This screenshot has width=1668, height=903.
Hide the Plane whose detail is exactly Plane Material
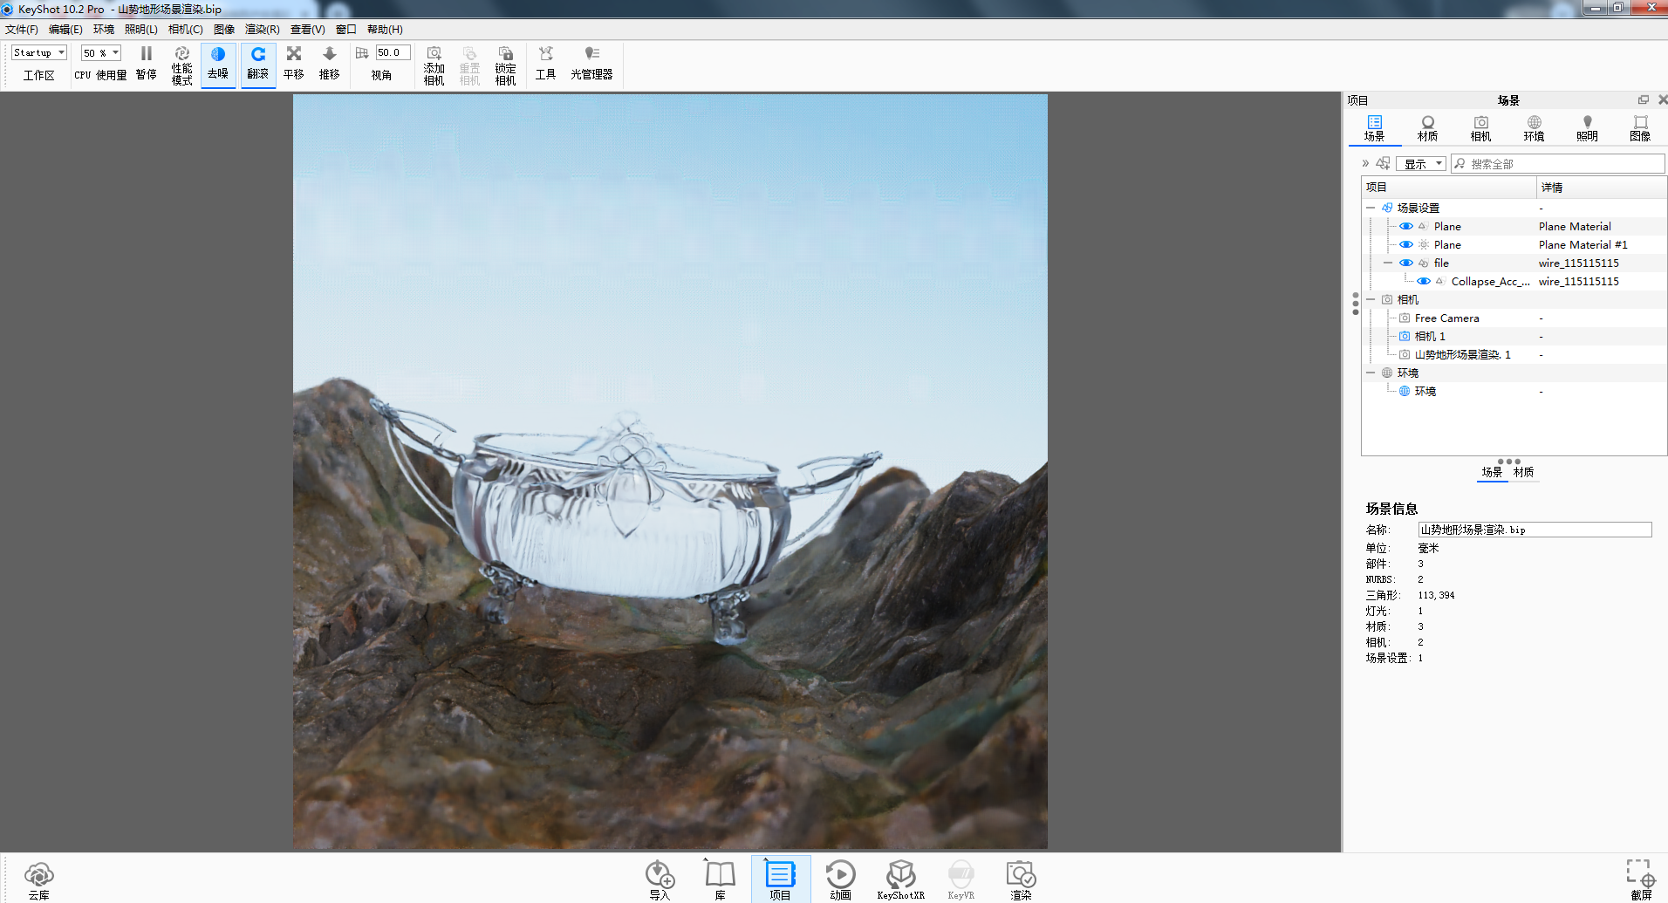point(1406,226)
